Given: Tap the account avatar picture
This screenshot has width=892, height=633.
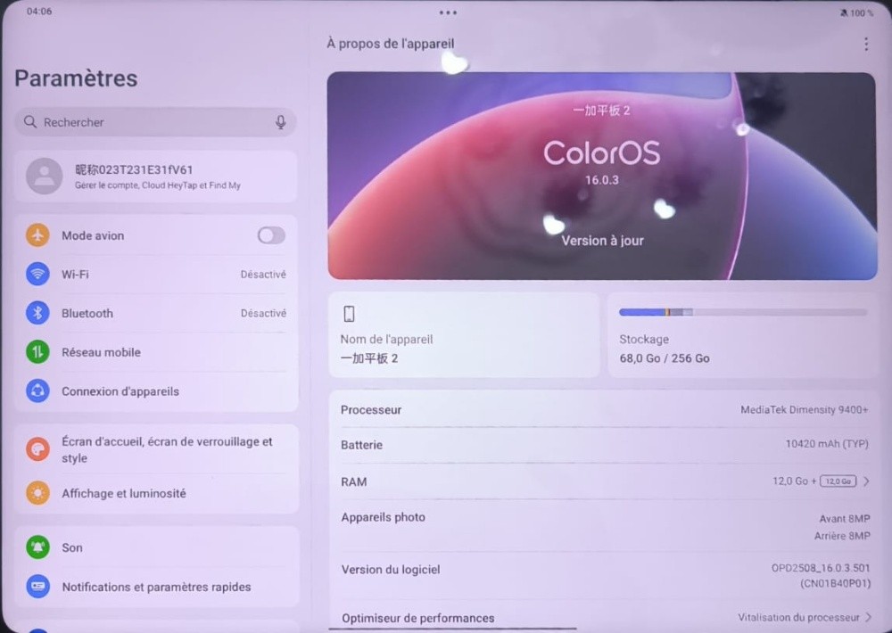Looking at the screenshot, I should (44, 177).
